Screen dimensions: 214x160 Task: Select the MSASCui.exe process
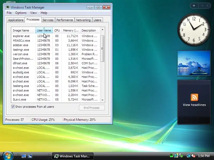point(56,41)
